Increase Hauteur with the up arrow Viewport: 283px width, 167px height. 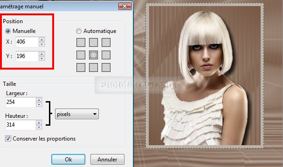click(39, 122)
